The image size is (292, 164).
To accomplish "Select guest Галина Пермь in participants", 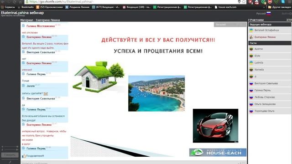I will point(270,90).
